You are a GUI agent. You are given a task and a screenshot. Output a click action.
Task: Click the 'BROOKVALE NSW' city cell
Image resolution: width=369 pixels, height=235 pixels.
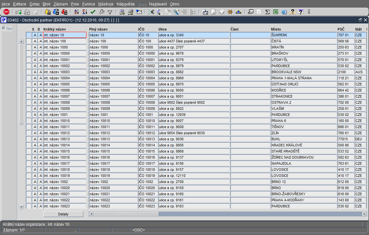304,72
